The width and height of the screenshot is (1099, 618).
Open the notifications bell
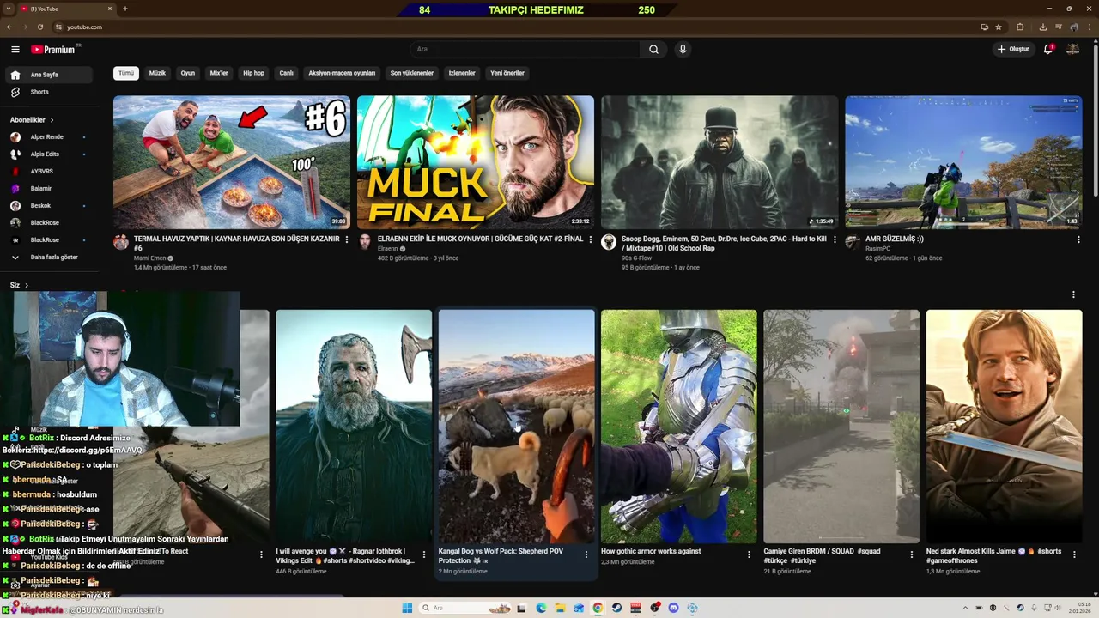coord(1048,50)
